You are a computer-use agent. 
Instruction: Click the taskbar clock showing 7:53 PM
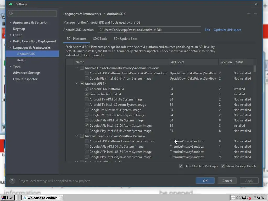coord(259,198)
